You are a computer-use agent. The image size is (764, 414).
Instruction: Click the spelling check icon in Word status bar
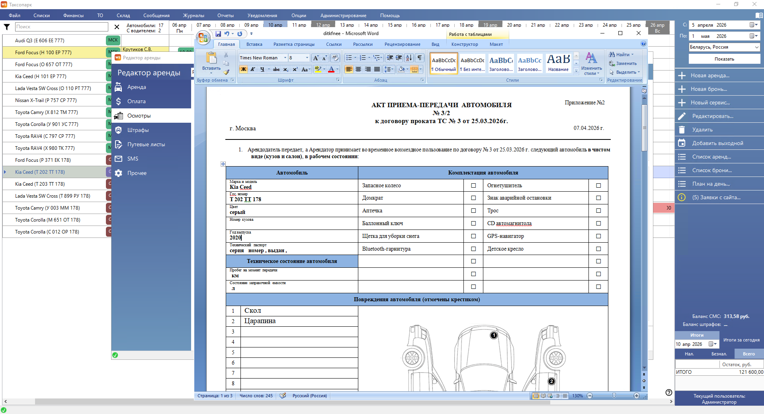[x=283, y=396]
